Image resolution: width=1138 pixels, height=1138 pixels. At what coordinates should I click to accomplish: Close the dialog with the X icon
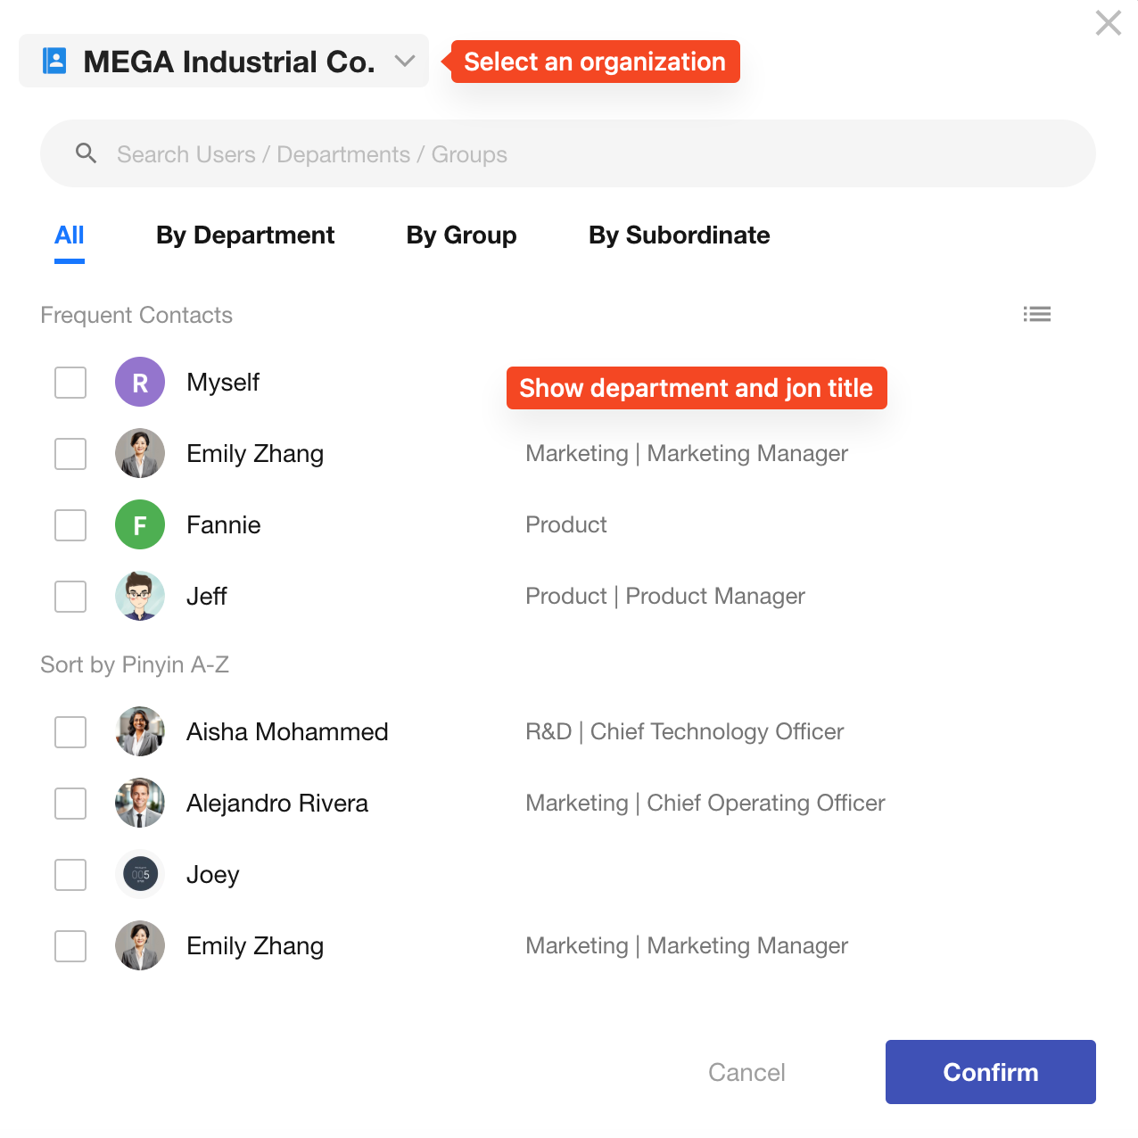1108,22
